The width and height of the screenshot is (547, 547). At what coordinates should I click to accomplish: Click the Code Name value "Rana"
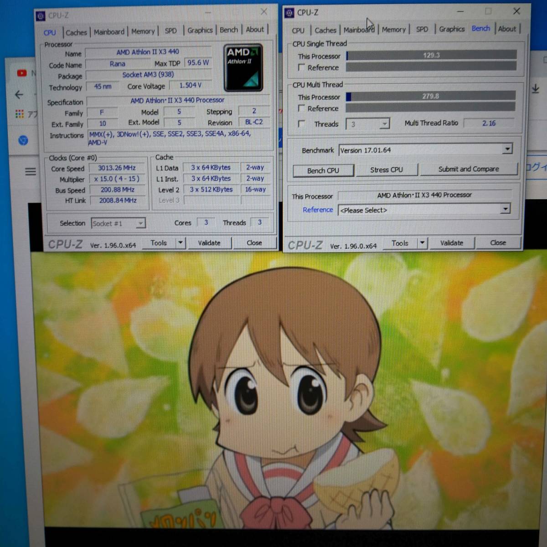coord(117,64)
